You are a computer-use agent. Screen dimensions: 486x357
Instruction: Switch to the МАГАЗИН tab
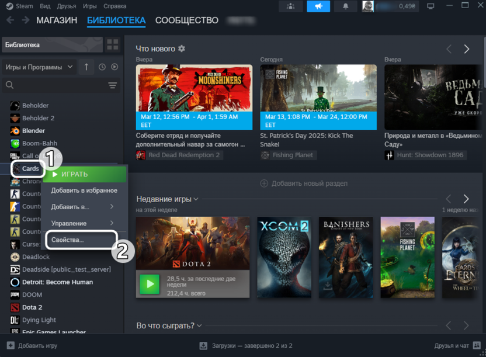(57, 20)
